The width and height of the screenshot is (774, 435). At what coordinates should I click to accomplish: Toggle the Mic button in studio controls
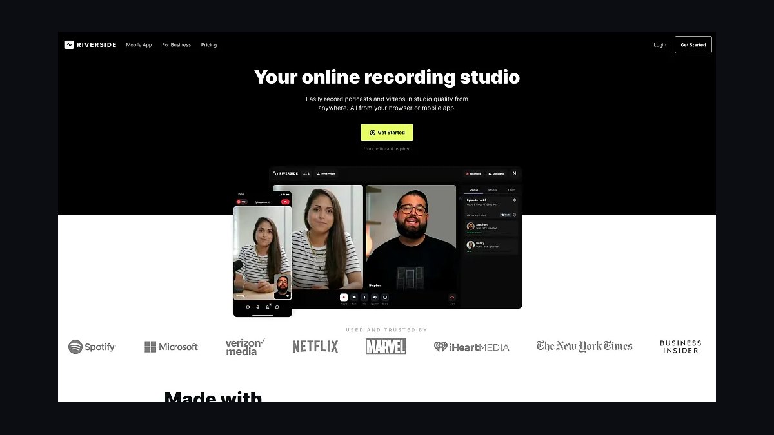[364, 298]
